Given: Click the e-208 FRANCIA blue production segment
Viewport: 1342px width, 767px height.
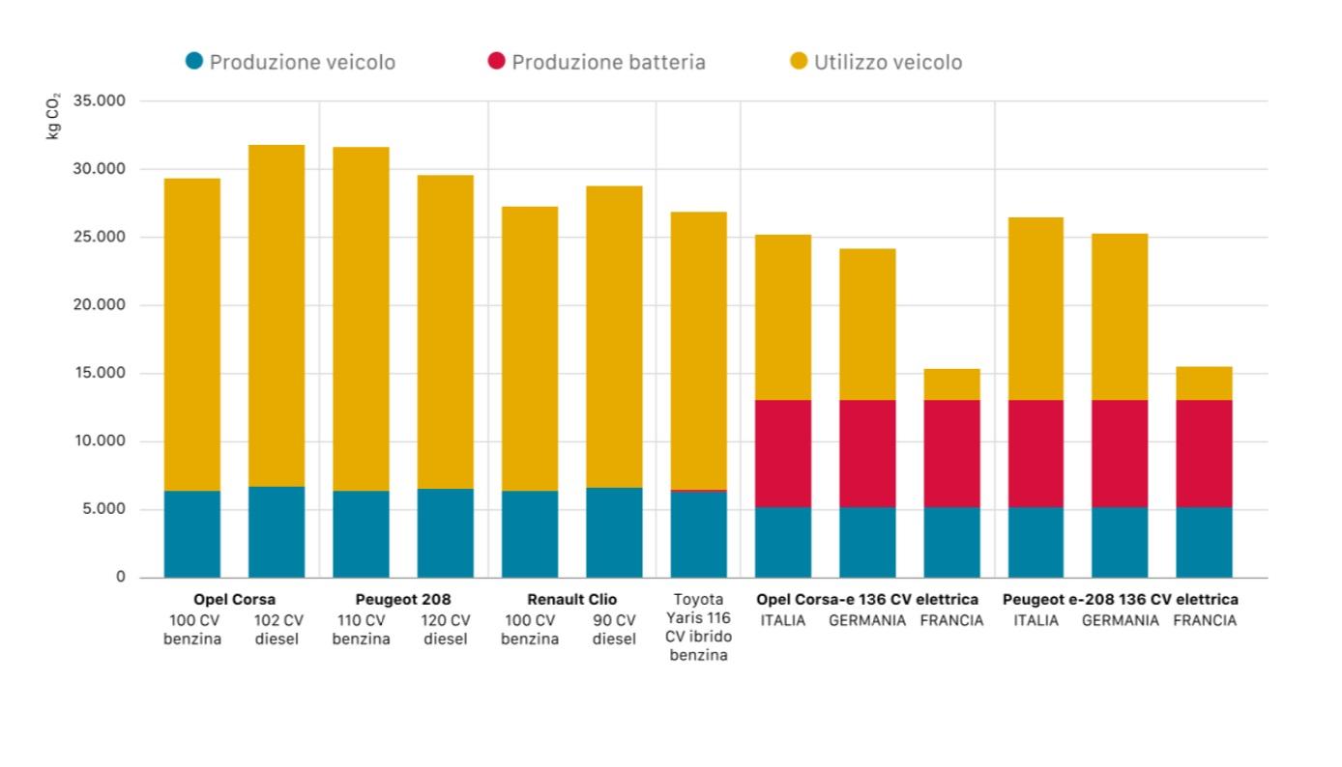Looking at the screenshot, I should tap(1204, 543).
